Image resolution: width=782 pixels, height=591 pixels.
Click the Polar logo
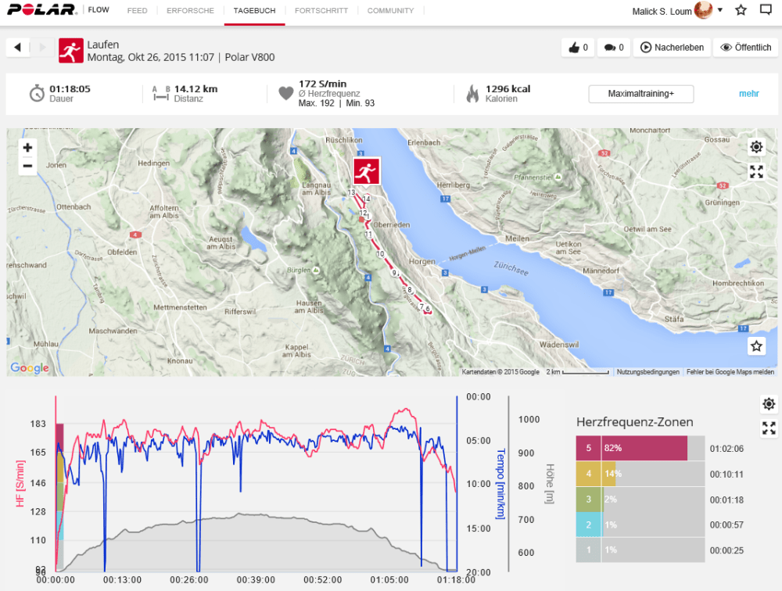pyautogui.click(x=40, y=11)
